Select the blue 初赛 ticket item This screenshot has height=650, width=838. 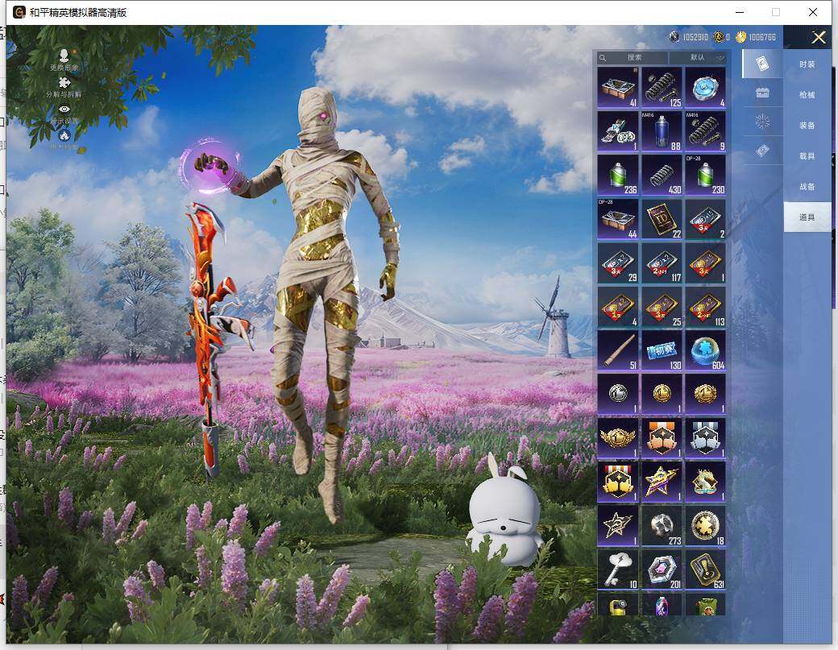[661, 350]
